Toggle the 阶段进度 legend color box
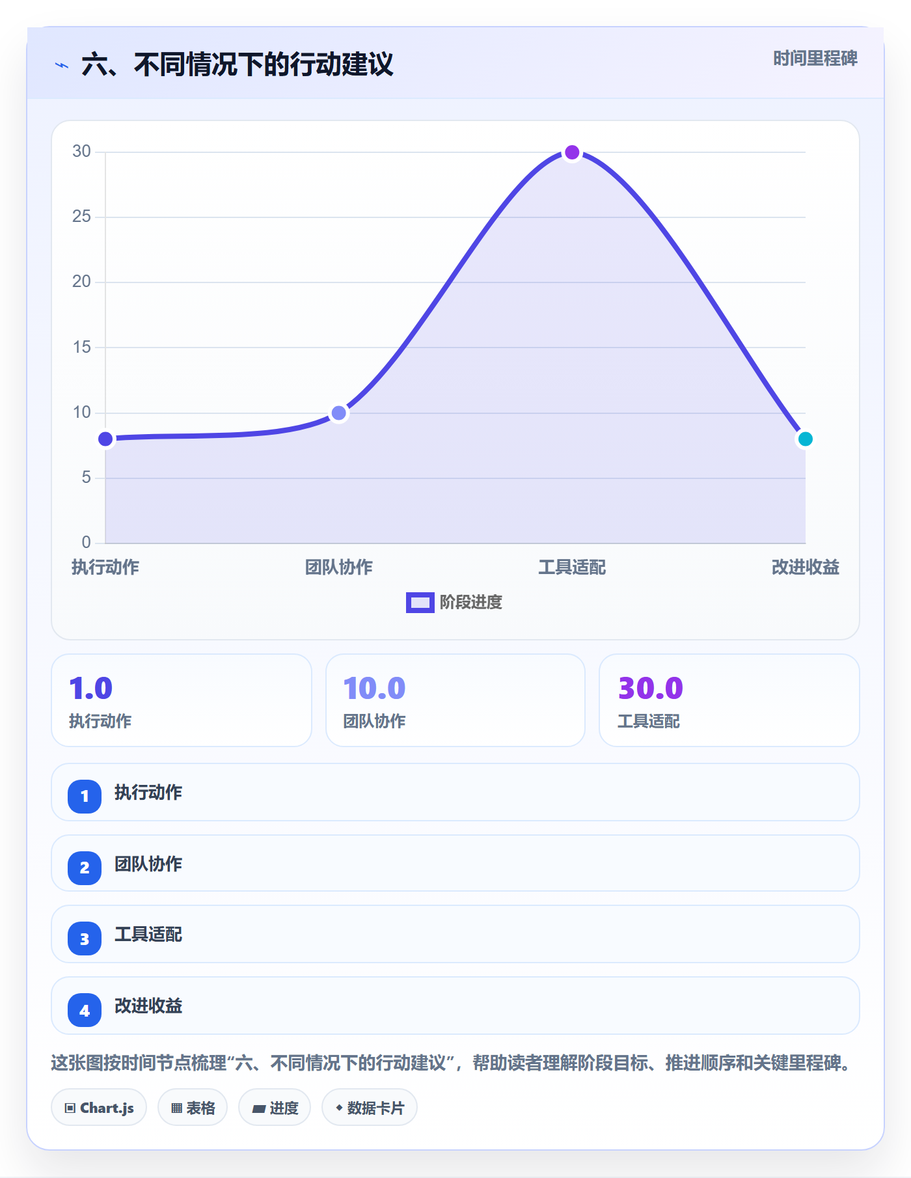The height and width of the screenshot is (1178, 911). pos(420,603)
